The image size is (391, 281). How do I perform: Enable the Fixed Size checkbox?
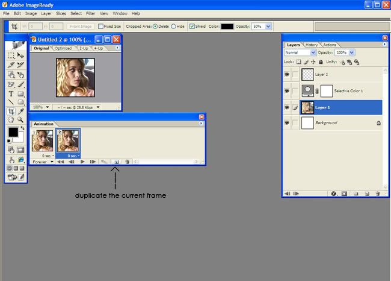[x=100, y=27]
